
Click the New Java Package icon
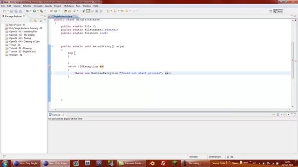(x=51, y=11)
